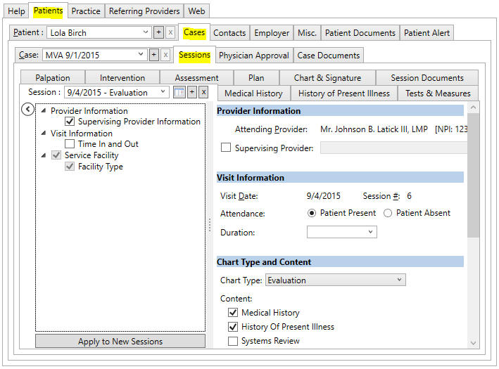Switch to the Tests & Measures tab
This screenshot has height=369, width=499.
point(437,93)
